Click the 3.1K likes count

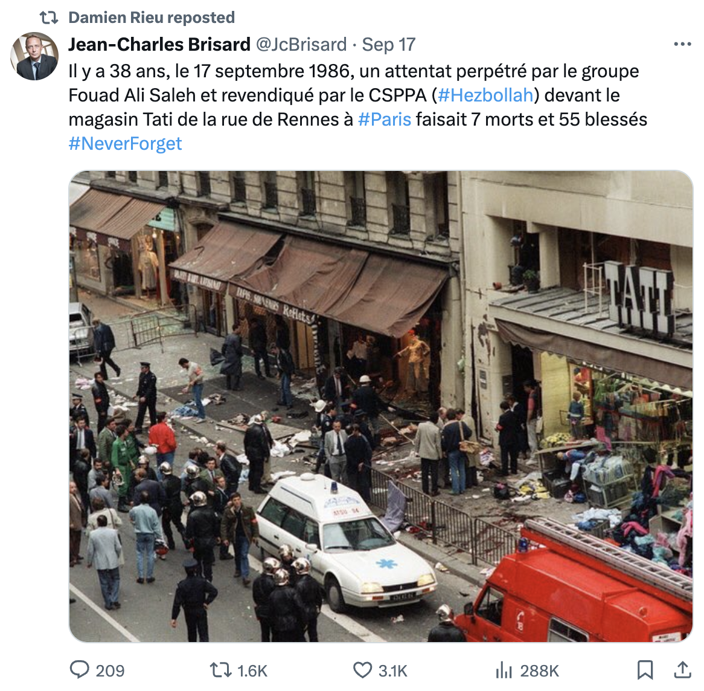point(392,671)
